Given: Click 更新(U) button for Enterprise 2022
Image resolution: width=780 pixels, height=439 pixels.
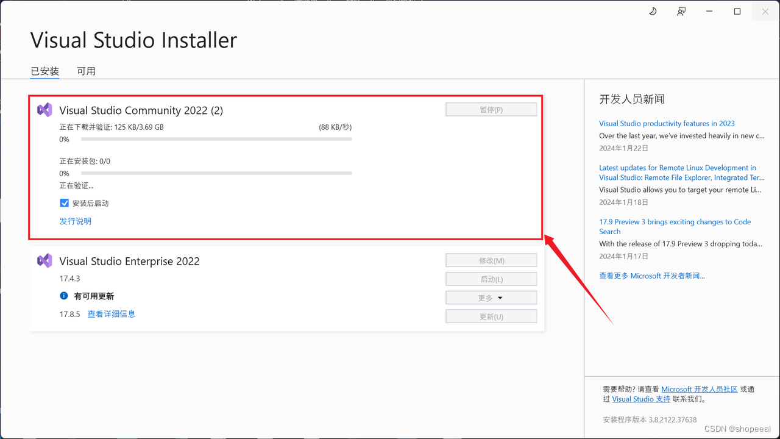Looking at the screenshot, I should pos(491,317).
